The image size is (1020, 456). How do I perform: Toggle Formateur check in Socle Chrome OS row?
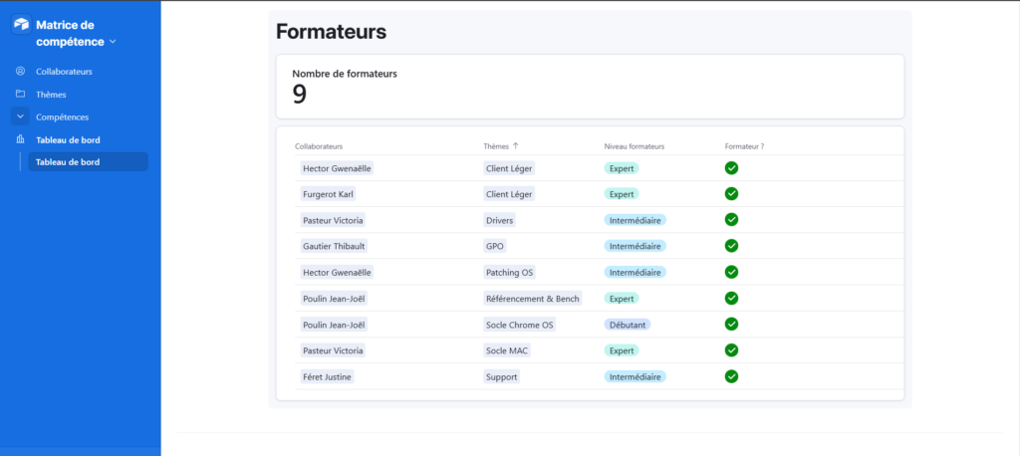(731, 324)
